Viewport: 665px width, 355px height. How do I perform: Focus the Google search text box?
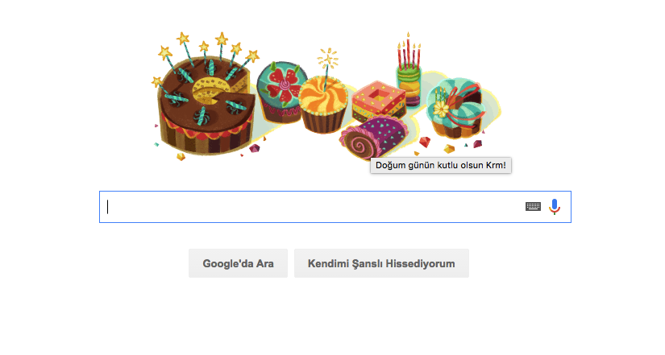[x=314, y=207]
